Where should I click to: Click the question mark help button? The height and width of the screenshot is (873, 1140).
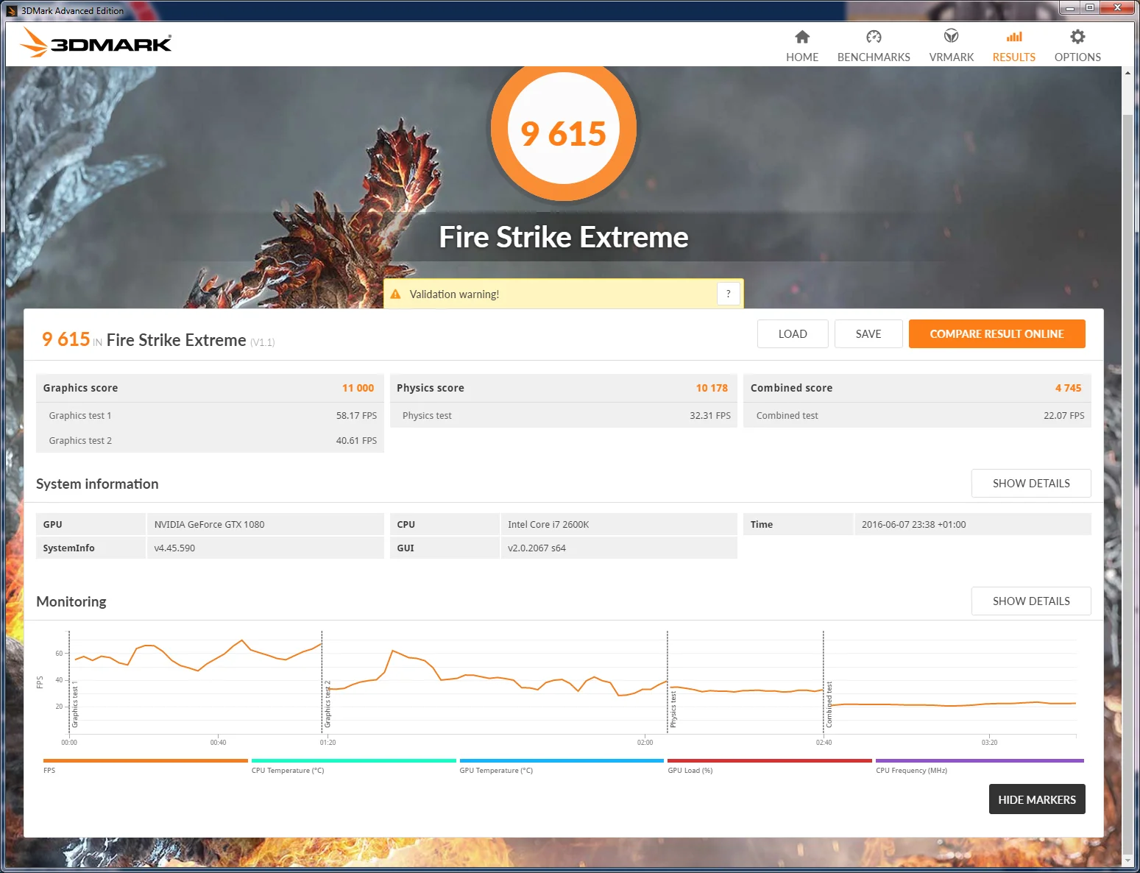tap(728, 294)
